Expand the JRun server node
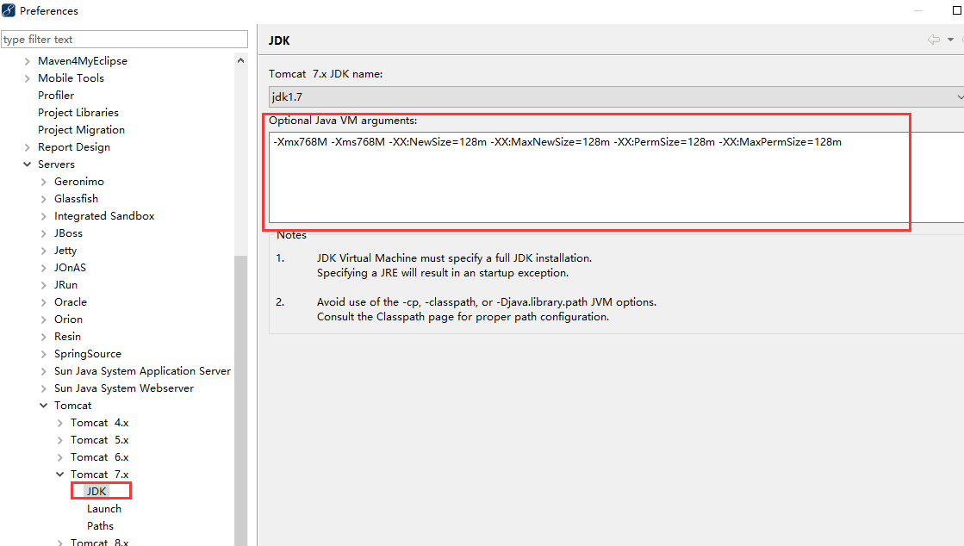 43,285
